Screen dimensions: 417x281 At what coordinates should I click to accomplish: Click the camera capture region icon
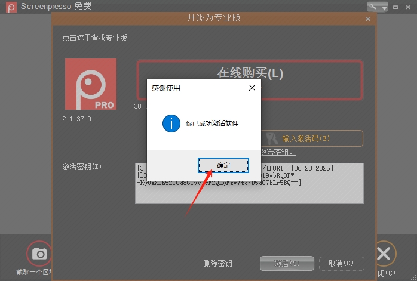point(39,254)
